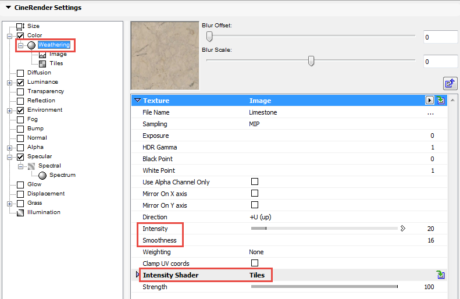Select the Image shader icon in tree
The image size is (460, 299).
pos(42,55)
